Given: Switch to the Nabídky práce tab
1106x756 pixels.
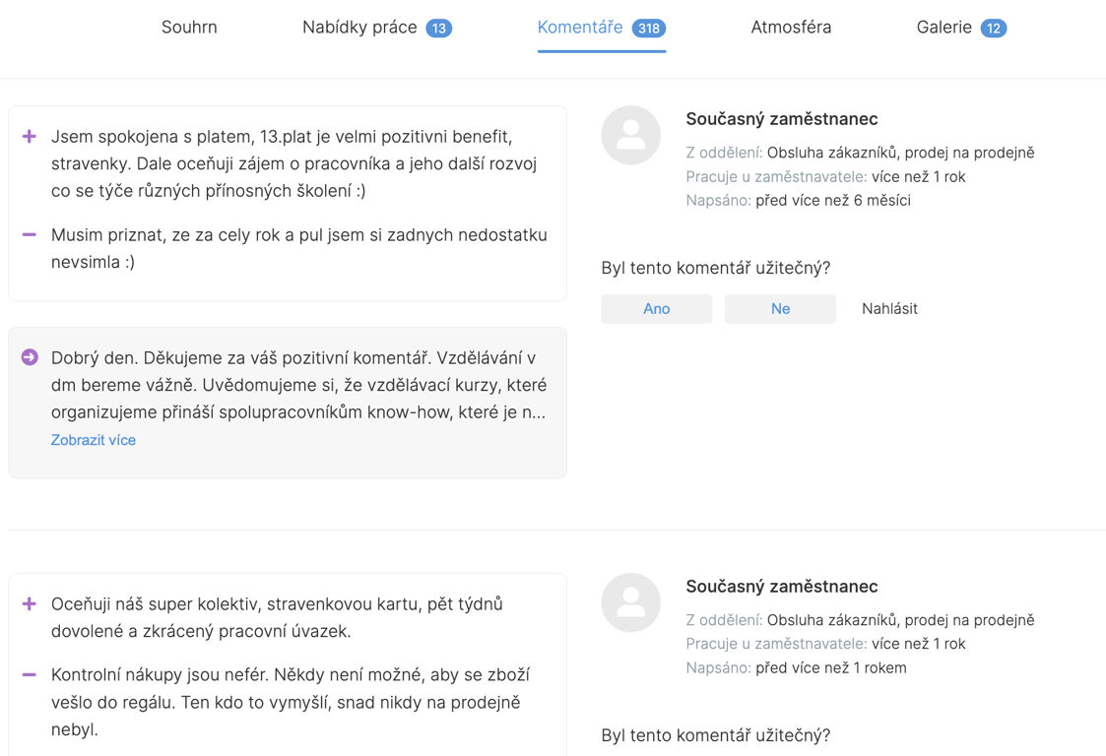Looking at the screenshot, I should click(x=359, y=28).
